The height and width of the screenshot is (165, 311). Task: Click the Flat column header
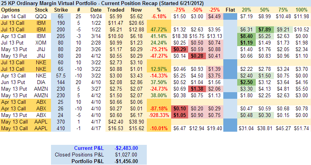pyautogui.click(x=230, y=9)
